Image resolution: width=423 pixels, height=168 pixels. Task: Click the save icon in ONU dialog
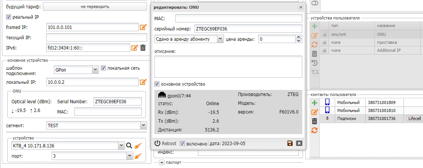click(290, 143)
